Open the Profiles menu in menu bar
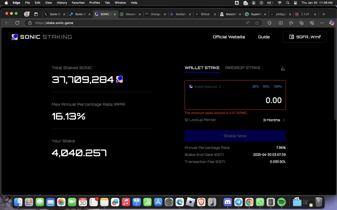The width and height of the screenshot is (337, 210). [95, 3]
